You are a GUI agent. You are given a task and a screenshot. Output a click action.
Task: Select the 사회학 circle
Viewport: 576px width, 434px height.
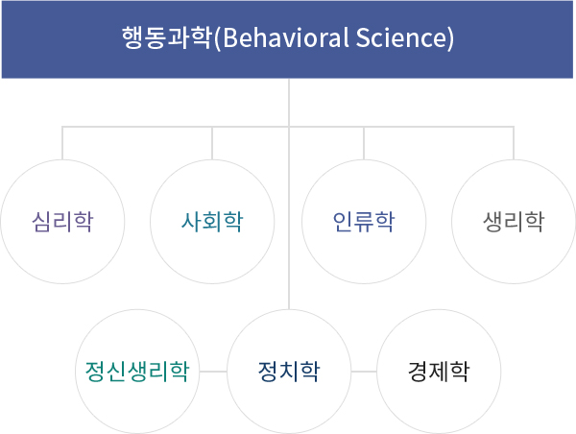(212, 222)
